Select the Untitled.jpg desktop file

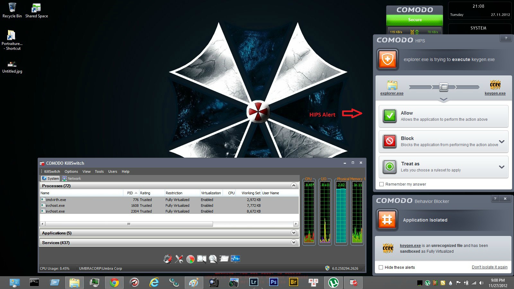(12, 67)
